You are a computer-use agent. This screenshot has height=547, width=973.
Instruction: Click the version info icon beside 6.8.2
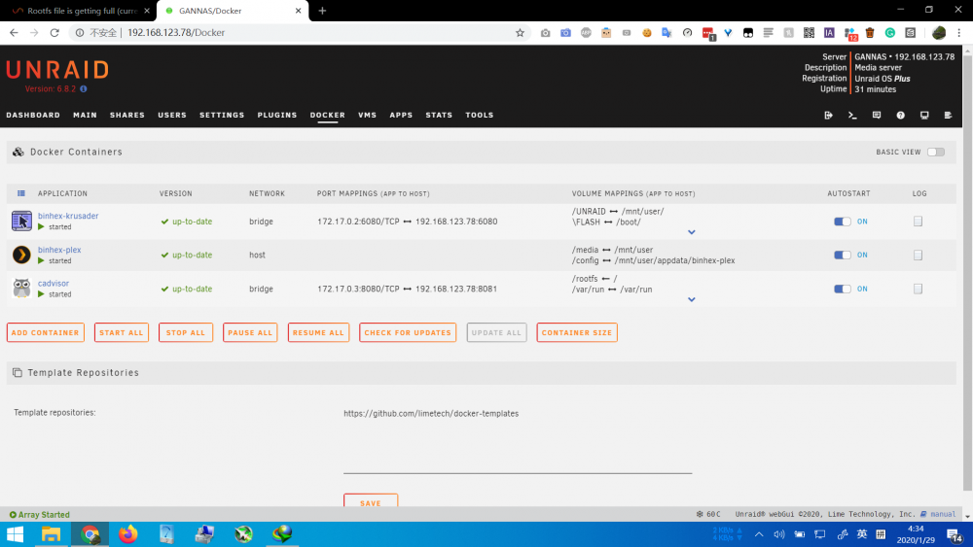coord(84,89)
